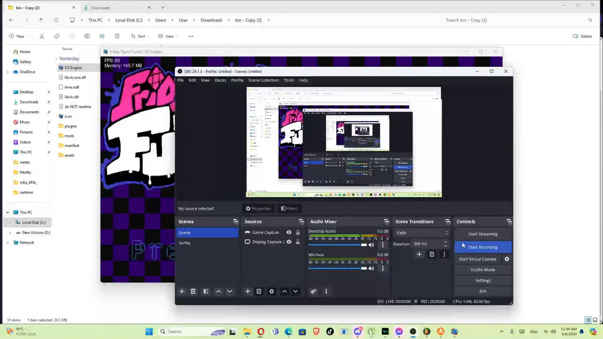Open transition properties three-dot icon
603x339 pixels.
pos(444,254)
